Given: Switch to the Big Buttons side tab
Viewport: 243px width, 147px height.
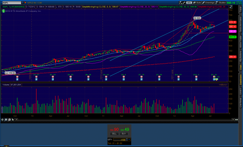Looking at the screenshot, I should [240, 57].
